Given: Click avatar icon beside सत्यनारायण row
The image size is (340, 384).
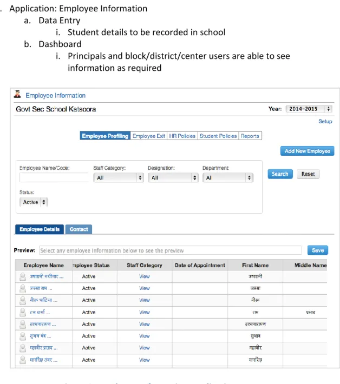Looking at the screenshot, I should (23, 325).
